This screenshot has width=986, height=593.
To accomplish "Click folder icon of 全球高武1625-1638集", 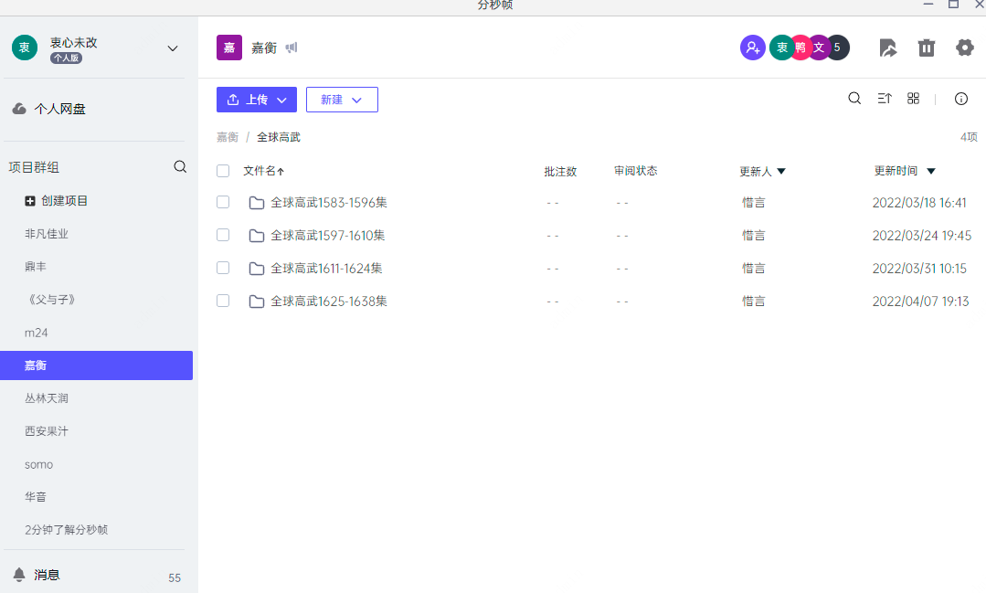I will [257, 302].
